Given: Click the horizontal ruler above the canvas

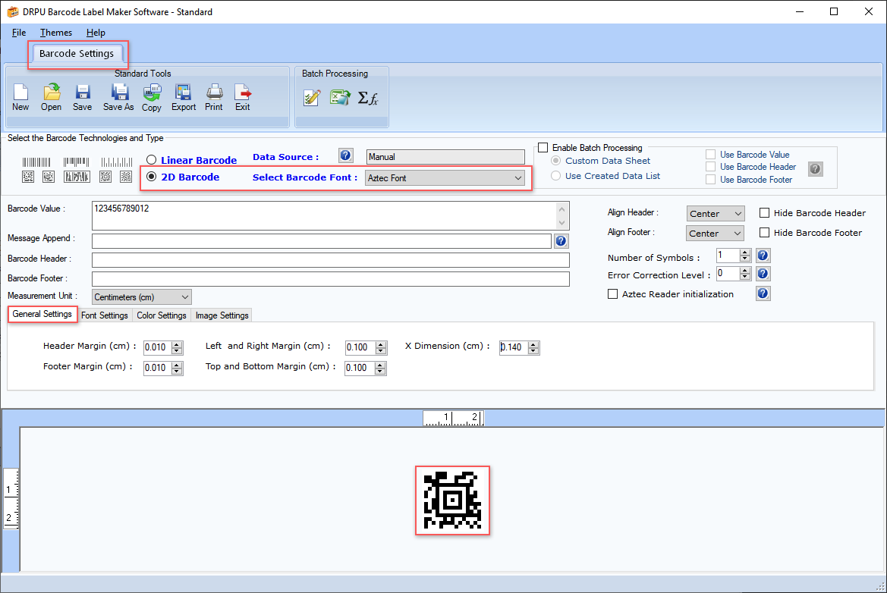Looking at the screenshot, I should (x=453, y=419).
